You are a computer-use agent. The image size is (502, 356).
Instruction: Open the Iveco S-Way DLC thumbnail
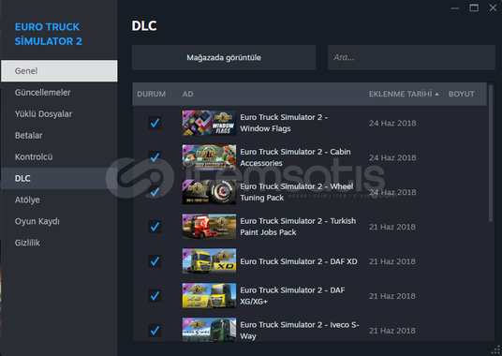(209, 330)
